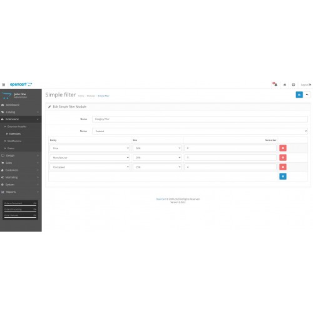Click the home icon in top header

coord(284,85)
